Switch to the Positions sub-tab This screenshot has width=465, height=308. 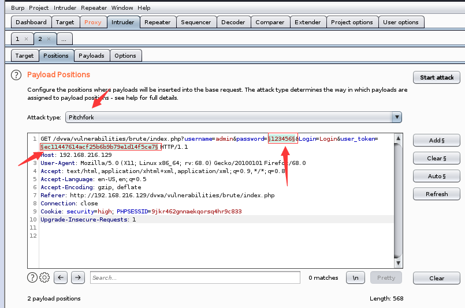pyautogui.click(x=56, y=56)
